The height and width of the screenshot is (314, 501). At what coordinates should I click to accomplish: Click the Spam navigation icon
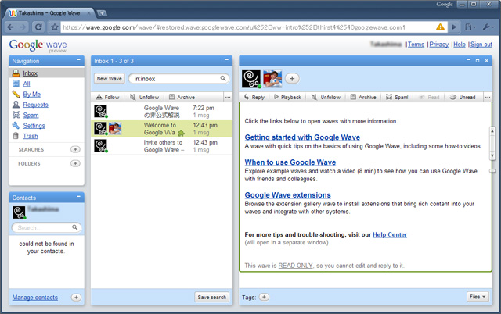click(x=16, y=115)
